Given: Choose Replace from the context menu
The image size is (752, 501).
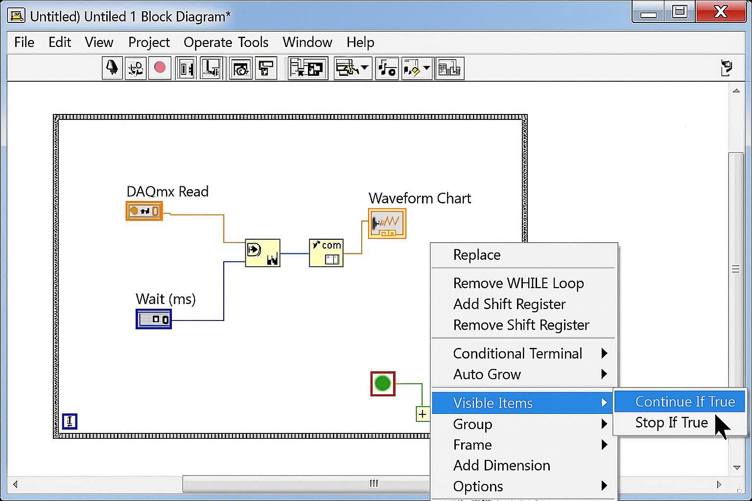Looking at the screenshot, I should (x=476, y=254).
